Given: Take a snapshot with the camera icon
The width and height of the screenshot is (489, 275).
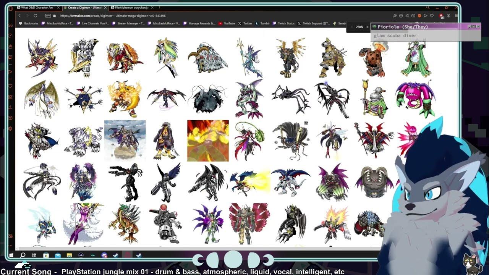Looking at the screenshot, I should [x=413, y=16].
